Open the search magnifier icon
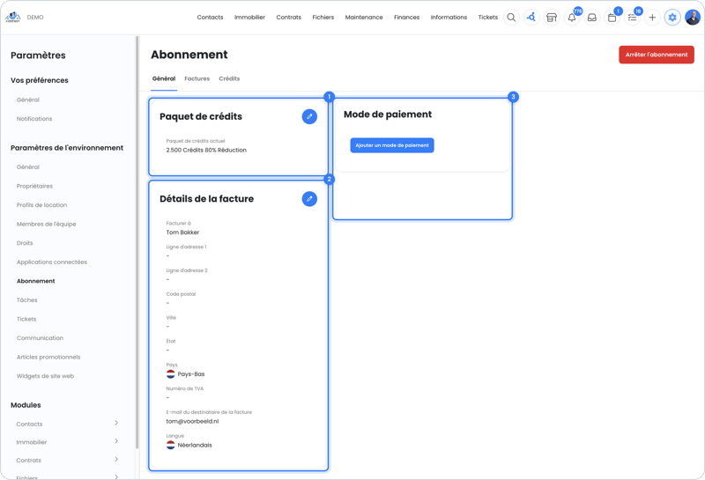 [x=511, y=18]
